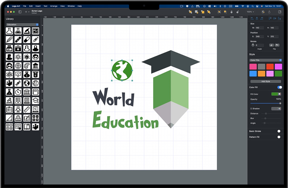
Task: Click the Add Style button
Action: (266, 81)
